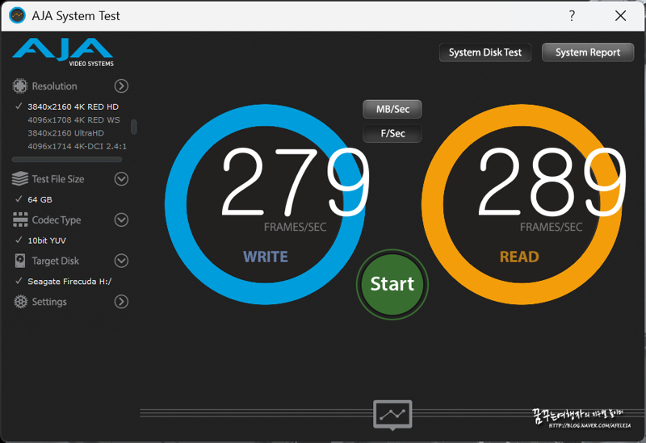Switch units to MB/Sec

pyautogui.click(x=392, y=109)
